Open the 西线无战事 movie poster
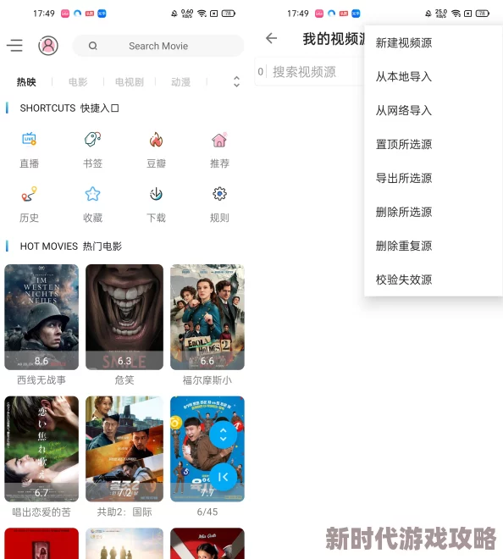Screen dimensions: 503x559 [41, 317]
